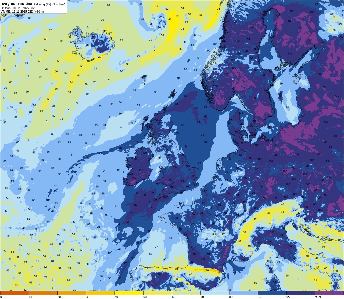Click the dark orange 0–10 legend segment
Viewport: 344px width, 299px height.
pyautogui.click(x=15, y=293)
